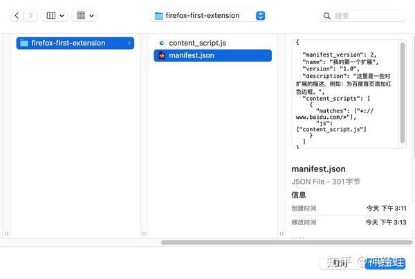Select the content_script.js file name
This screenshot has height=279, width=415.
tap(197, 43)
